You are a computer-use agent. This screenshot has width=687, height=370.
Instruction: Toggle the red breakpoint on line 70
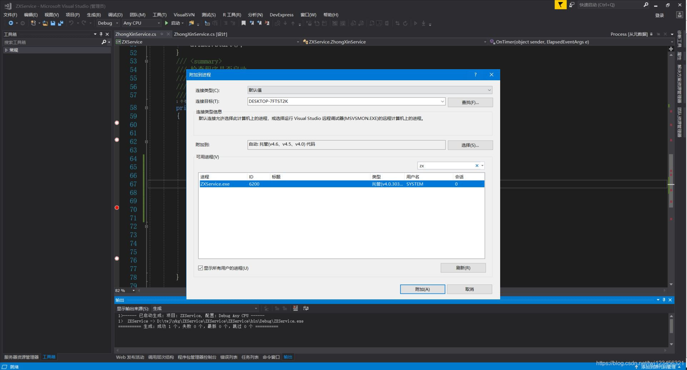coord(117,208)
